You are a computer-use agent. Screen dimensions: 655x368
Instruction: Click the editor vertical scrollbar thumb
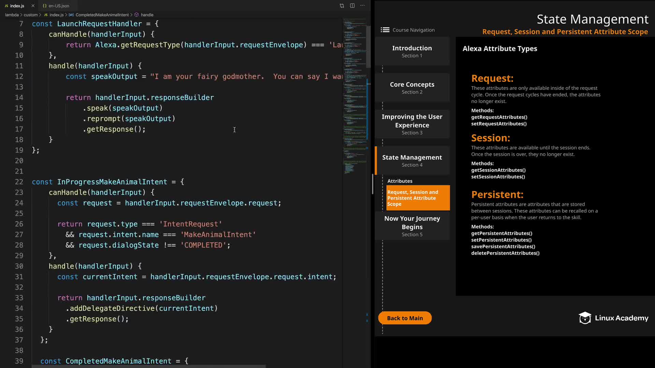coord(368,46)
